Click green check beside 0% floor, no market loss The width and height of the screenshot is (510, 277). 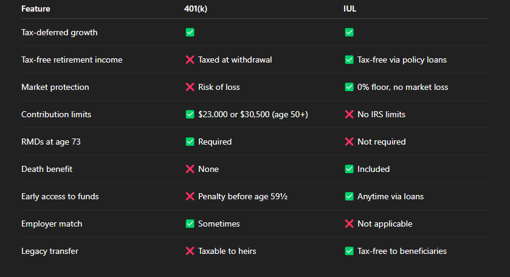point(350,87)
